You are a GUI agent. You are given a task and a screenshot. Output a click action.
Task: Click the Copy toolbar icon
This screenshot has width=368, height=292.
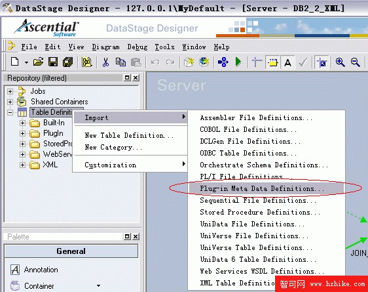click(120, 62)
